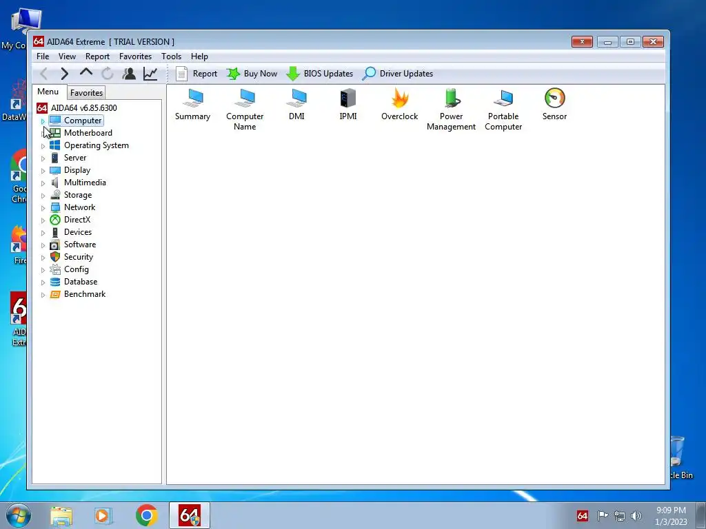The image size is (706, 529).
Task: Click the BIOS Updates button
Action: [x=320, y=73]
